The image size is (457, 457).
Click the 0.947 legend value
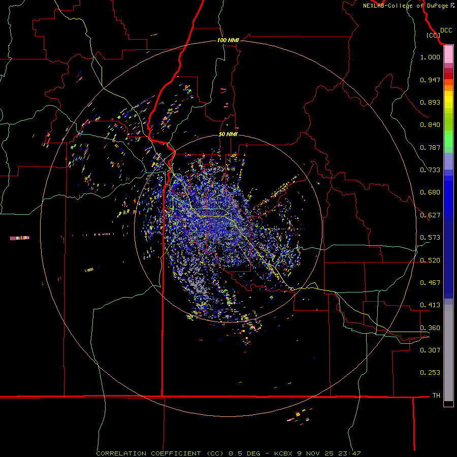point(430,80)
